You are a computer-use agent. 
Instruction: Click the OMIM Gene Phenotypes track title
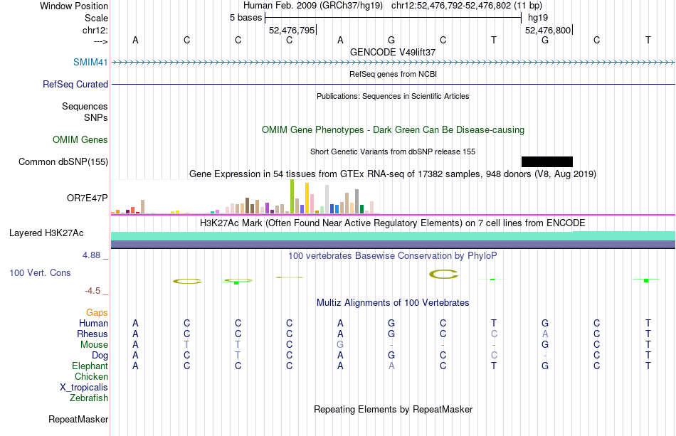[393, 129]
